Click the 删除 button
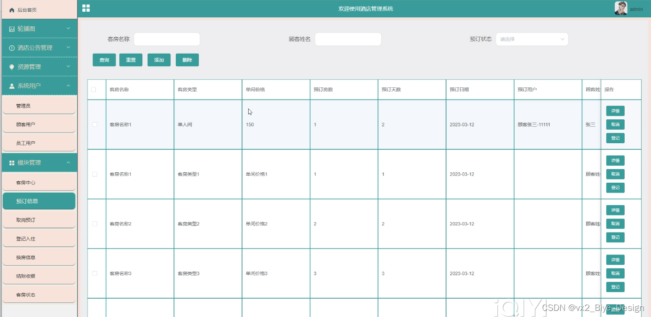Screen dimensions: 651x317 187,60
